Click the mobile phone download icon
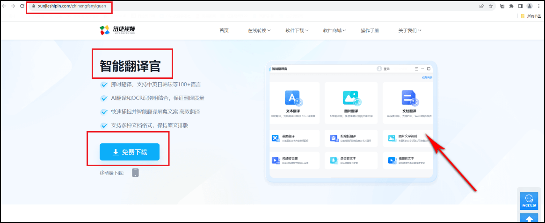This screenshot has height=223, width=545. [x=136, y=173]
